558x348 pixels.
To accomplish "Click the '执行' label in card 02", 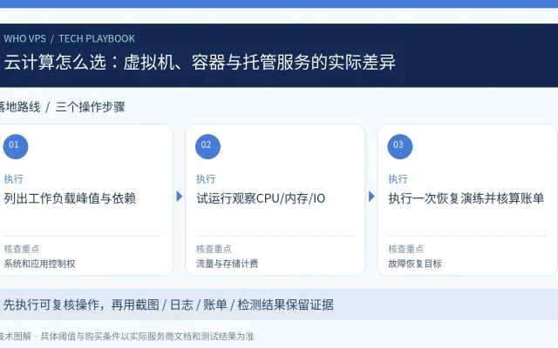I will (206, 178).
